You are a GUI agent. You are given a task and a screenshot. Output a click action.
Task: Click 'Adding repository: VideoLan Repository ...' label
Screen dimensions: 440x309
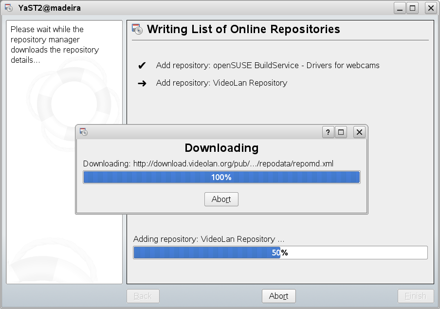point(209,239)
